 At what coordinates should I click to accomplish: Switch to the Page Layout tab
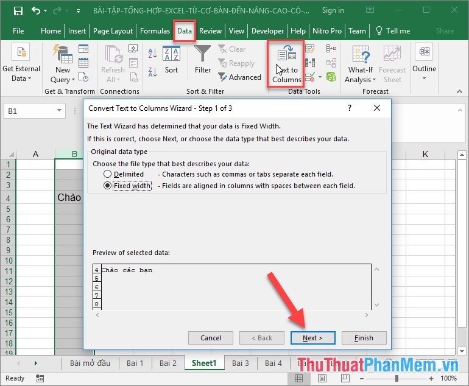(x=113, y=31)
